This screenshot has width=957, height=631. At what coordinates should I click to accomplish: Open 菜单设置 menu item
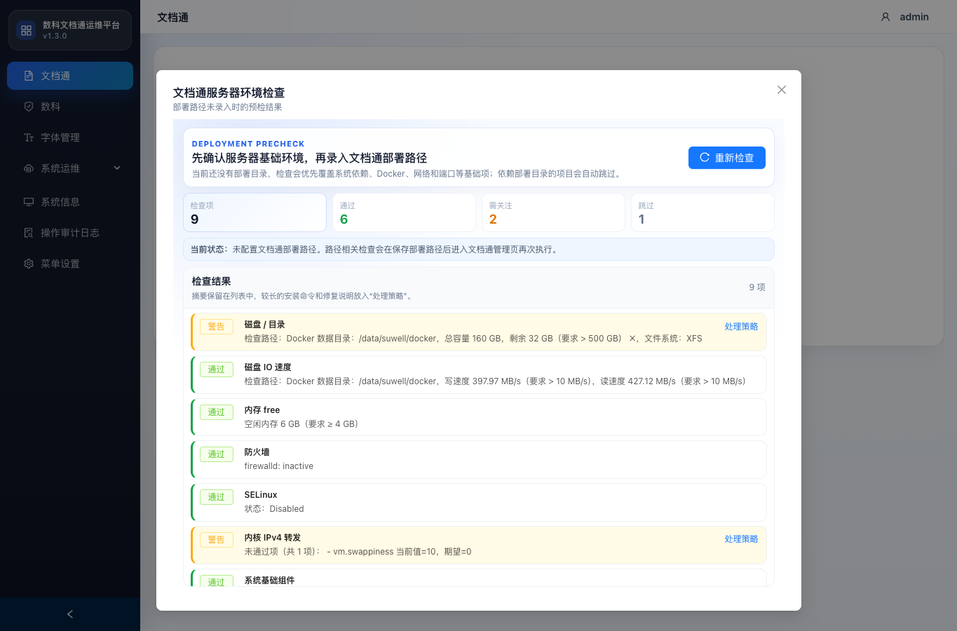tap(70, 264)
